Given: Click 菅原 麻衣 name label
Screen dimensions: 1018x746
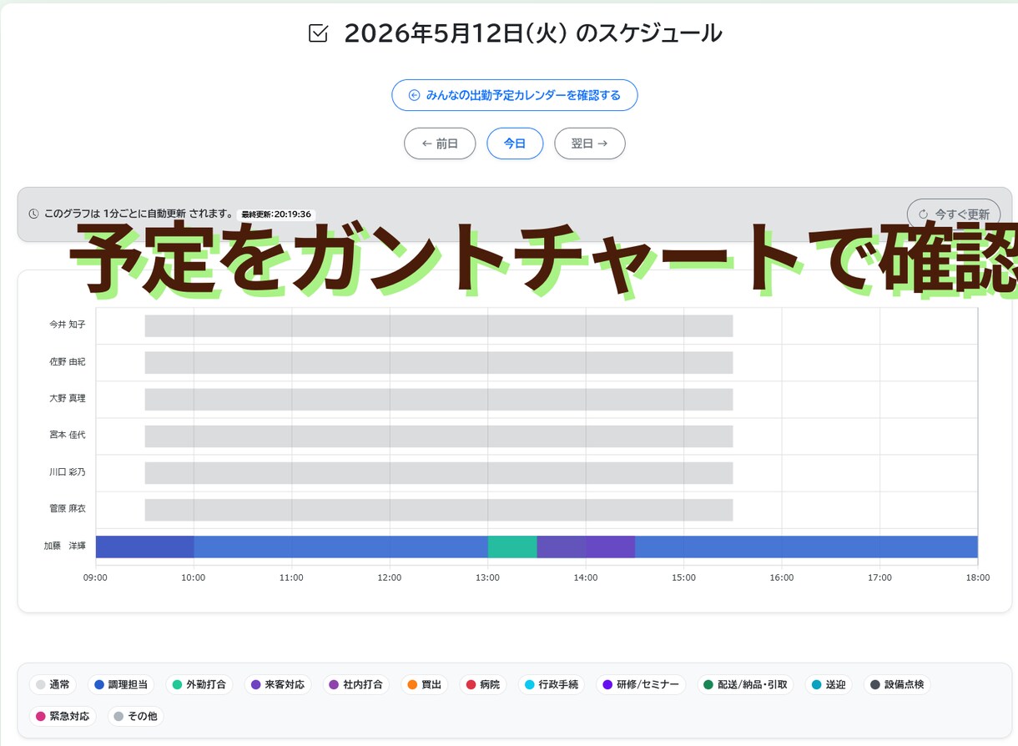Looking at the screenshot, I should pos(67,508).
